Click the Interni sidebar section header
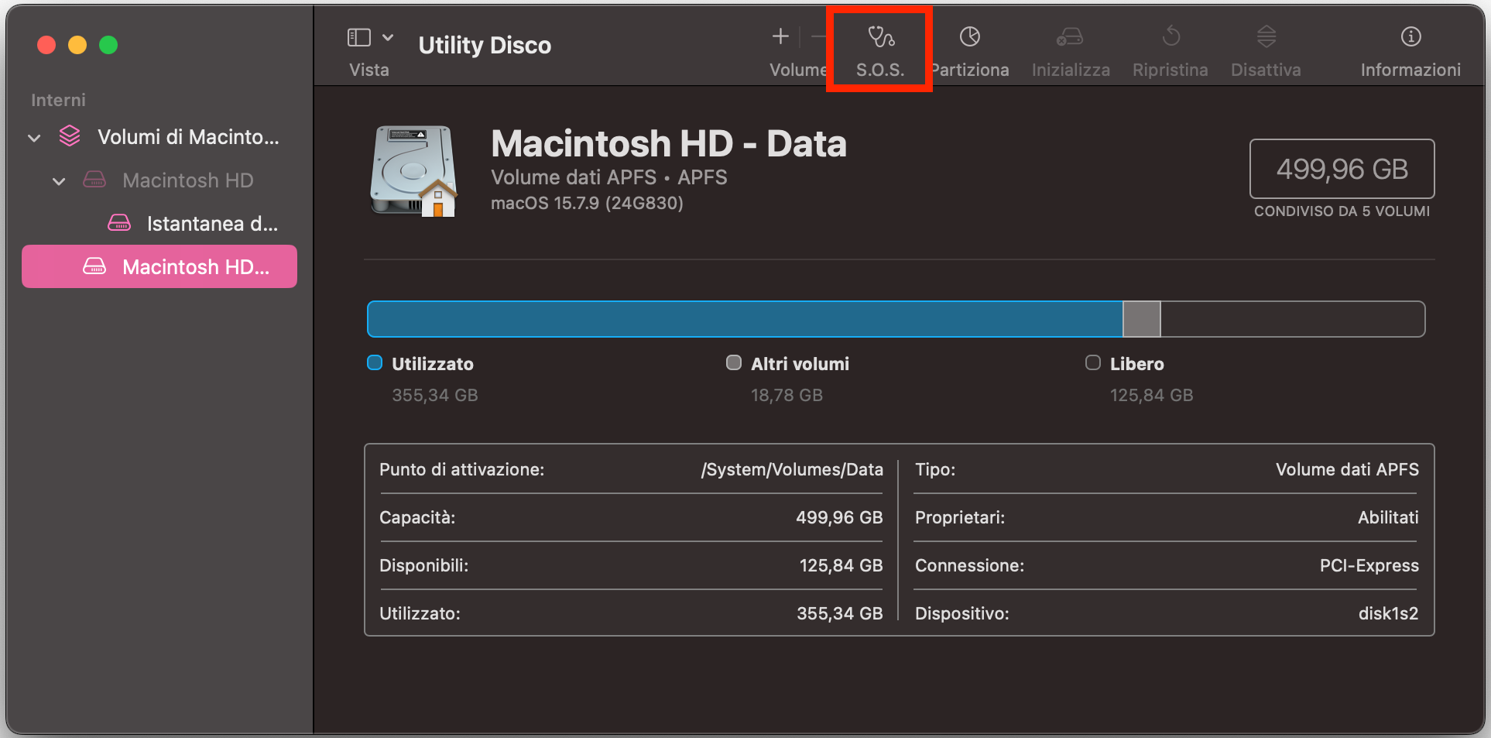 coord(58,100)
